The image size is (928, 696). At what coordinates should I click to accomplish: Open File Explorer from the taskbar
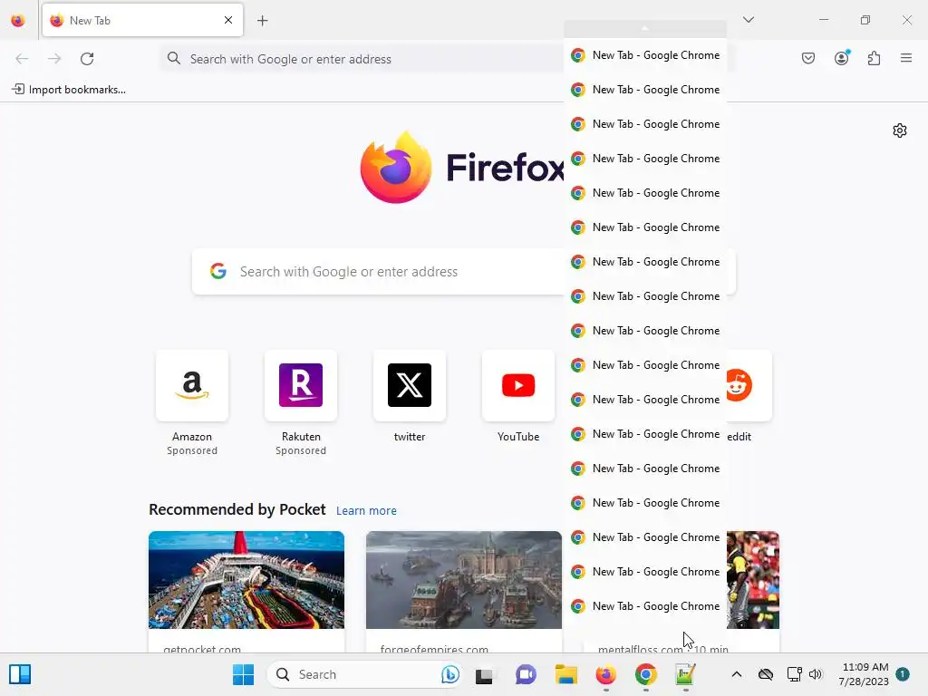[x=565, y=674]
